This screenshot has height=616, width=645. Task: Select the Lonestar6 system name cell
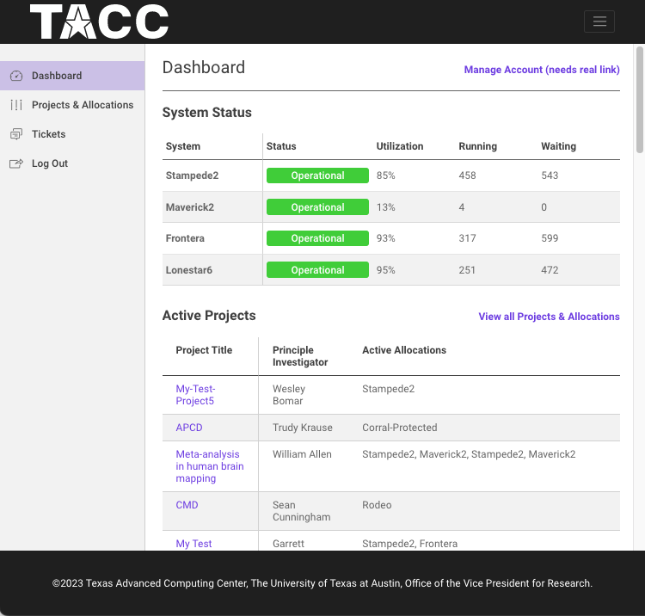click(x=189, y=270)
